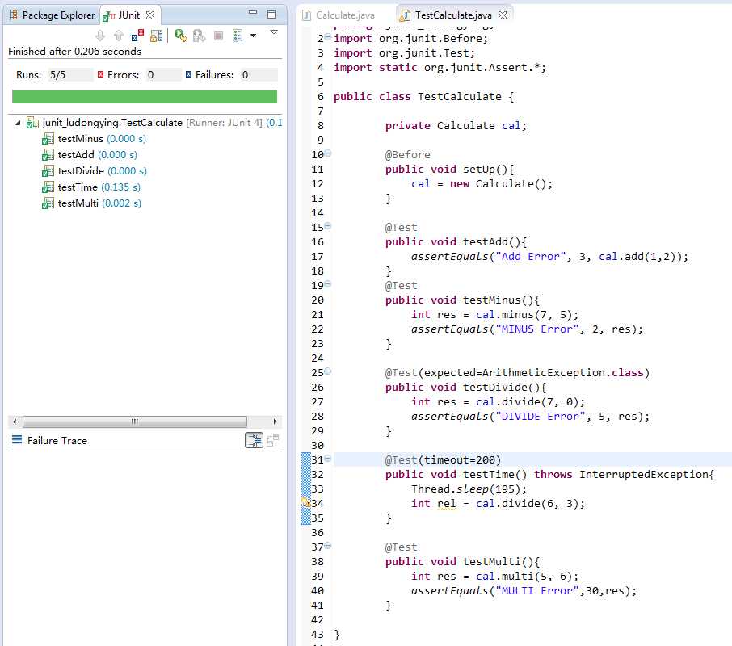Click the green JUnit progress bar
The height and width of the screenshot is (646, 732).
point(144,97)
